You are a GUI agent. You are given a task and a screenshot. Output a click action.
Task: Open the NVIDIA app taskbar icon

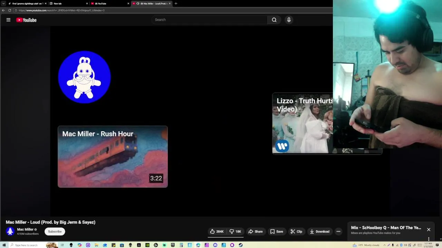pos(147,245)
